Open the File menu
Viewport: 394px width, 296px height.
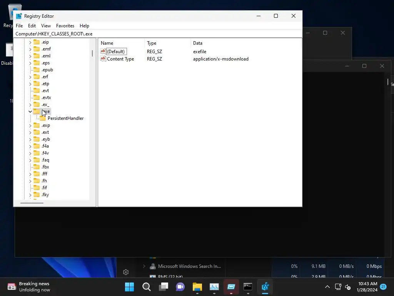coord(19,26)
